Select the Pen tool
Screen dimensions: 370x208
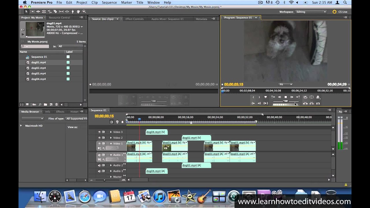coord(73,12)
